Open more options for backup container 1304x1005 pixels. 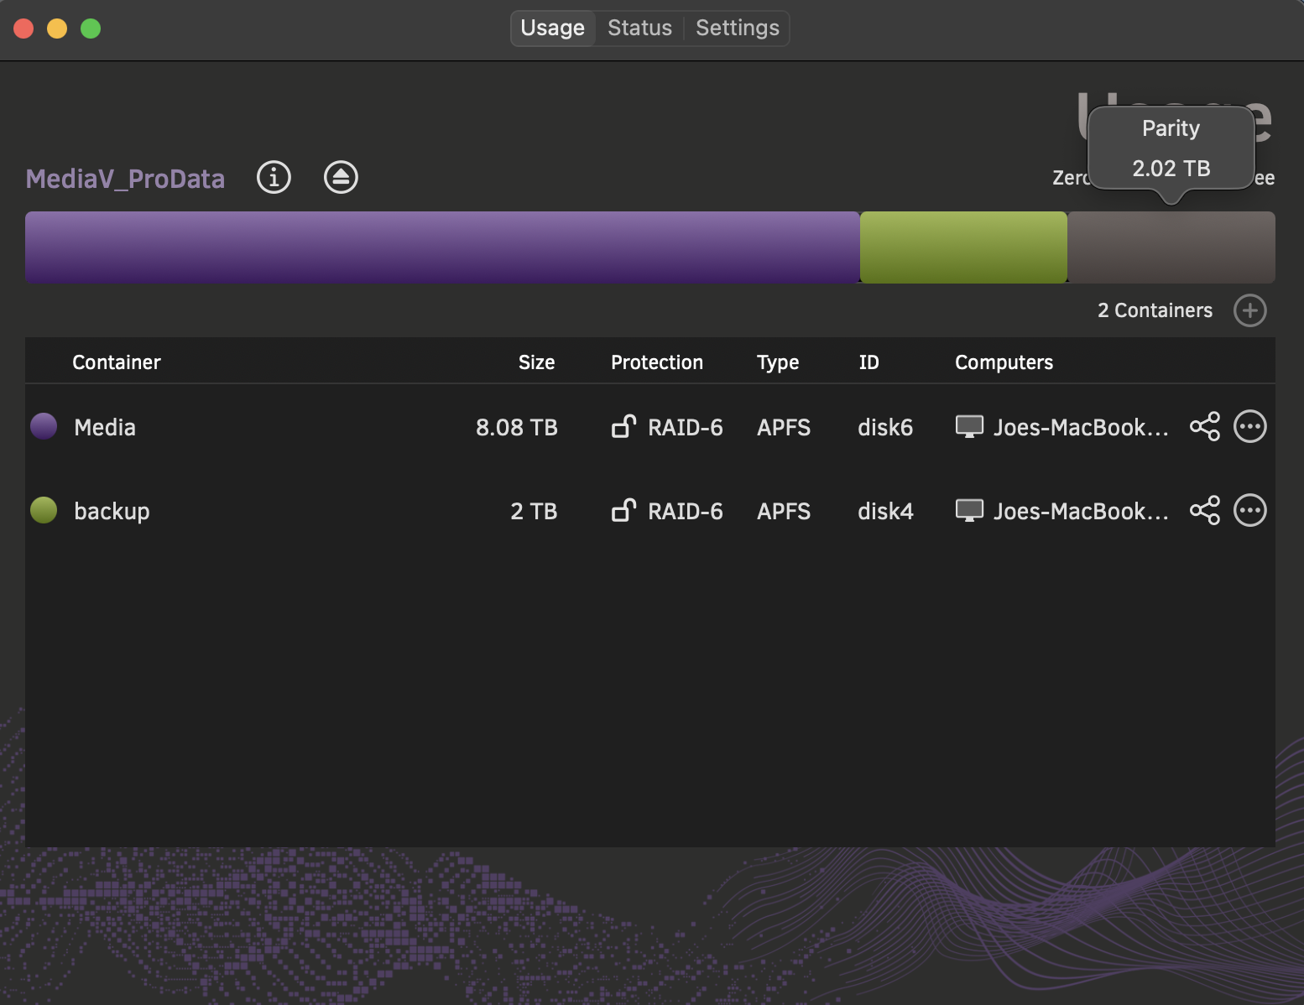coord(1249,511)
